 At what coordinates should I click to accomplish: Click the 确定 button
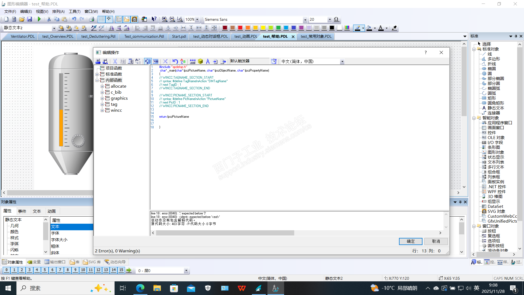coord(410,241)
